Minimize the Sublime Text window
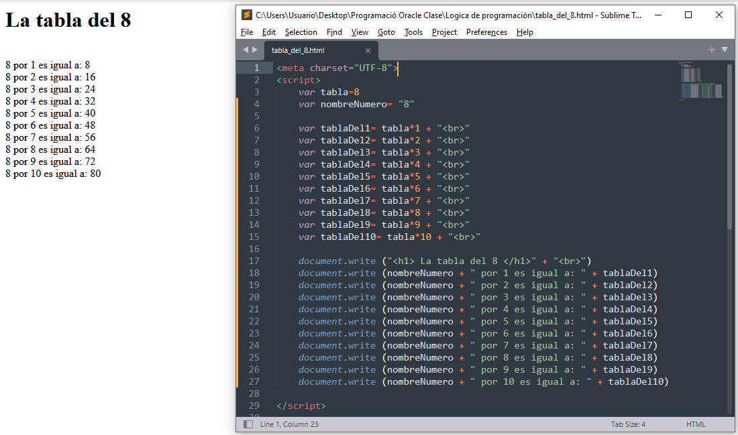Image resolution: width=738 pixels, height=435 pixels. point(658,15)
